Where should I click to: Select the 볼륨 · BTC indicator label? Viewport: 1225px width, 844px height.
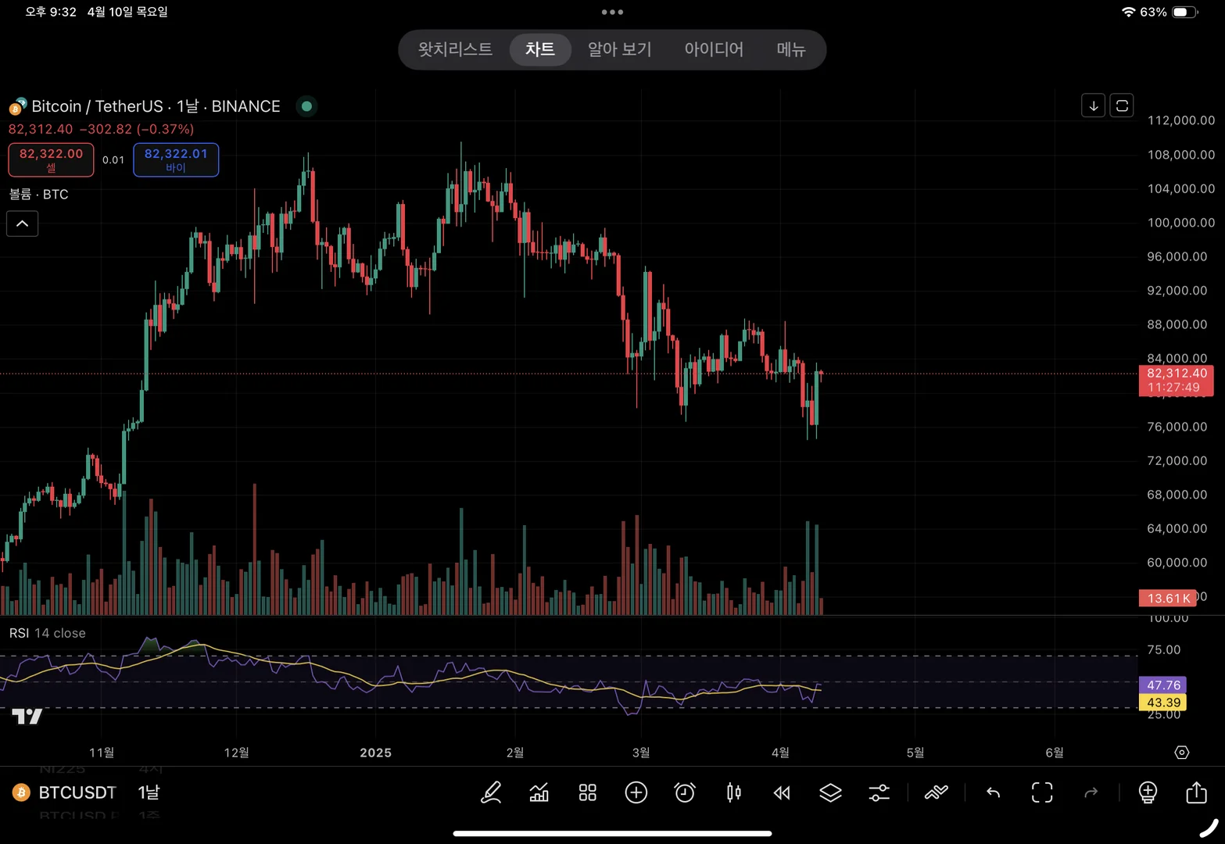39,195
